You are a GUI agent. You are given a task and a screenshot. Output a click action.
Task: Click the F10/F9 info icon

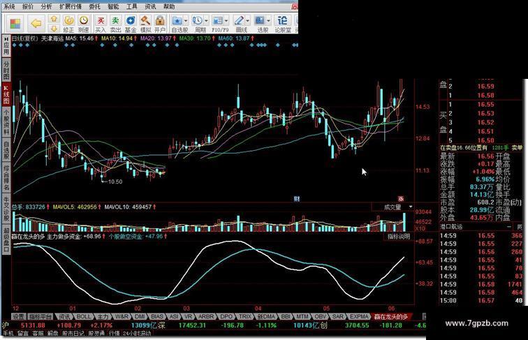tap(218, 20)
